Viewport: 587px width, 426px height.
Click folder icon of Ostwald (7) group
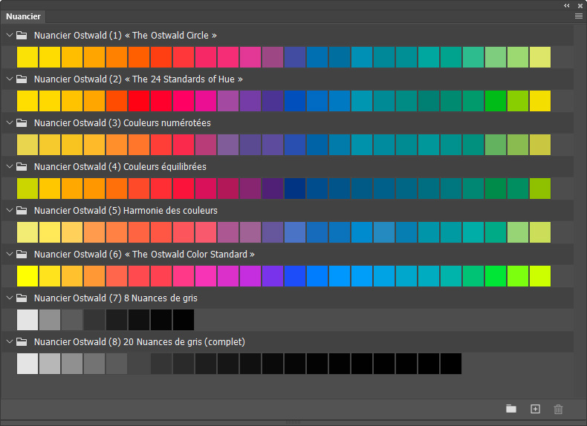[22, 298]
